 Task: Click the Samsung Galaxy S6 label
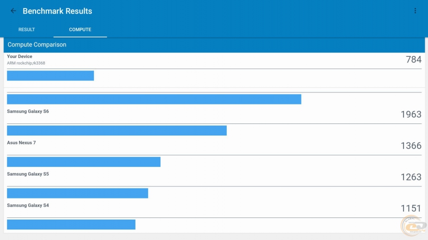[28, 111]
